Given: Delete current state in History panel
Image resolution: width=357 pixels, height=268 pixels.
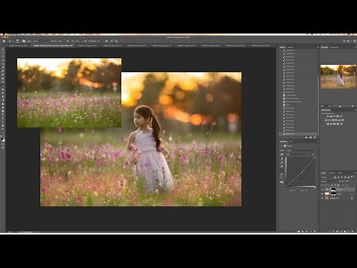Looking at the screenshot, I should point(315,137).
